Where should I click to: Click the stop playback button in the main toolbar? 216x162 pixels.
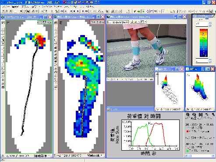point(74,11)
